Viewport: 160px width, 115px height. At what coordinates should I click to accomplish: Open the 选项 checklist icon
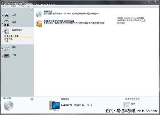coord(126,105)
